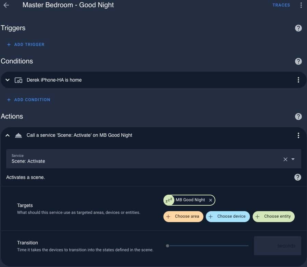Viewport: 307px width, 267px height.
Task: Open the service description help icon
Action: pyautogui.click(x=298, y=177)
